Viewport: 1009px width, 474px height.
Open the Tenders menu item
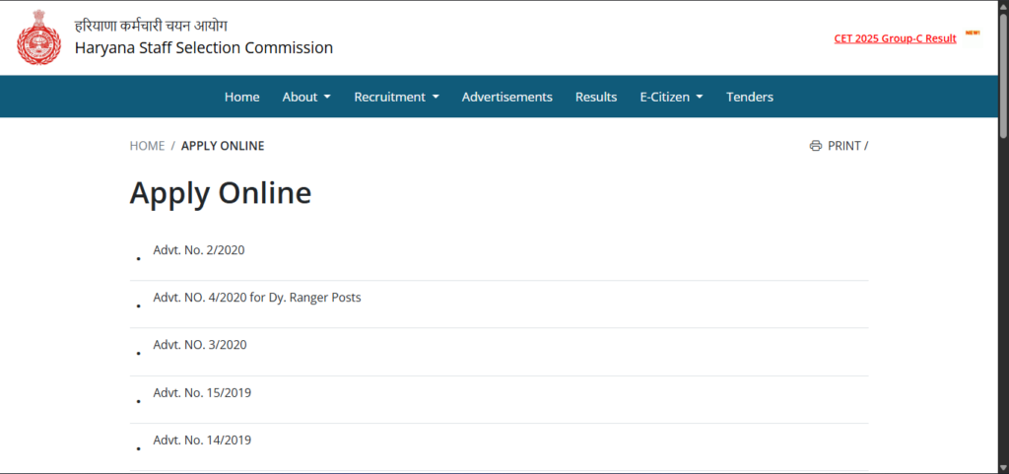click(x=749, y=97)
